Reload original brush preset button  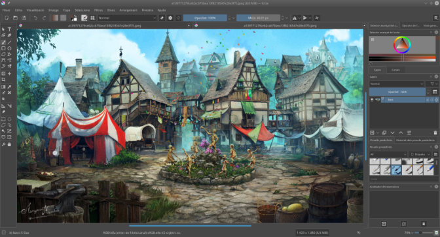(179, 18)
